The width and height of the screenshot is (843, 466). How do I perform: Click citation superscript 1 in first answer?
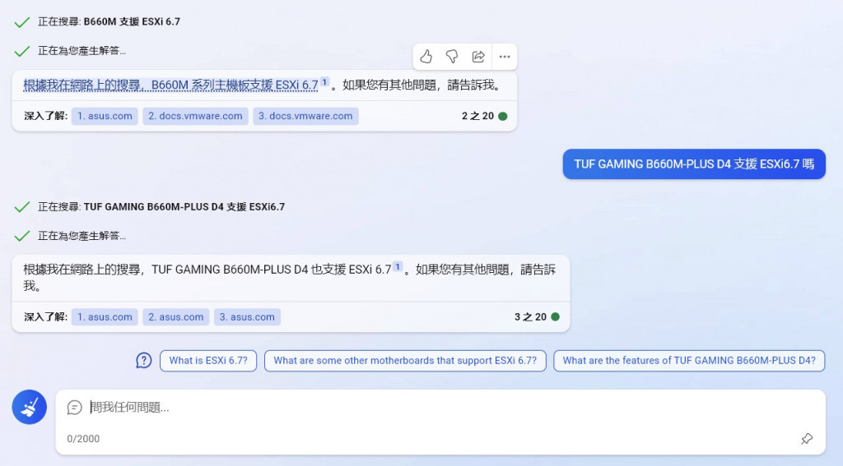324,82
